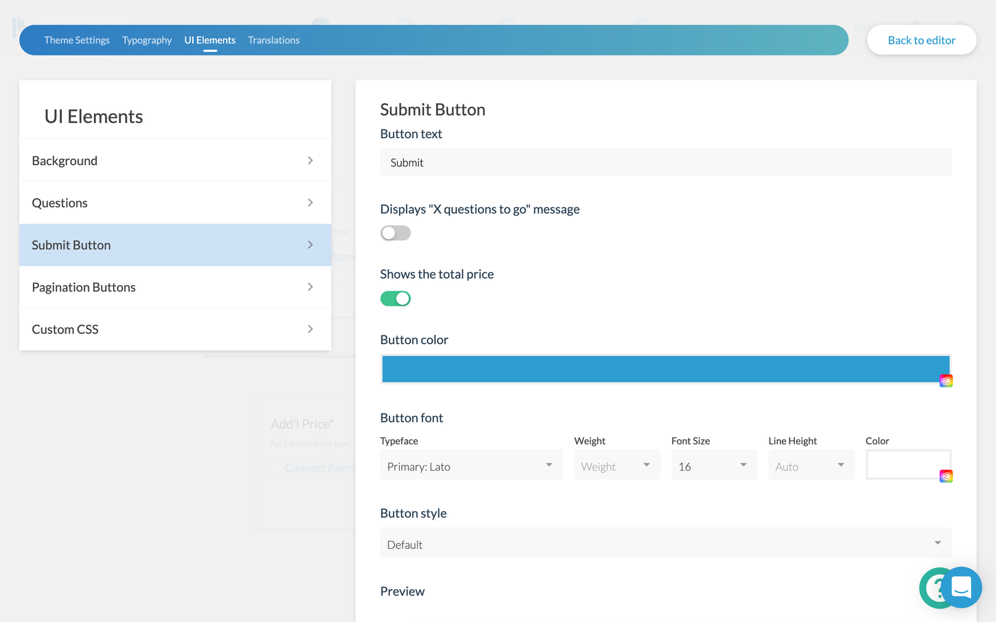This screenshot has height=622, width=996.
Task: Open the Typeface dropdown showing Primary: Lato
Action: coord(471,466)
